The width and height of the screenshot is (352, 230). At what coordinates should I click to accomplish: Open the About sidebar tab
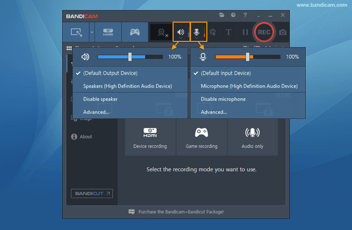tap(86, 137)
